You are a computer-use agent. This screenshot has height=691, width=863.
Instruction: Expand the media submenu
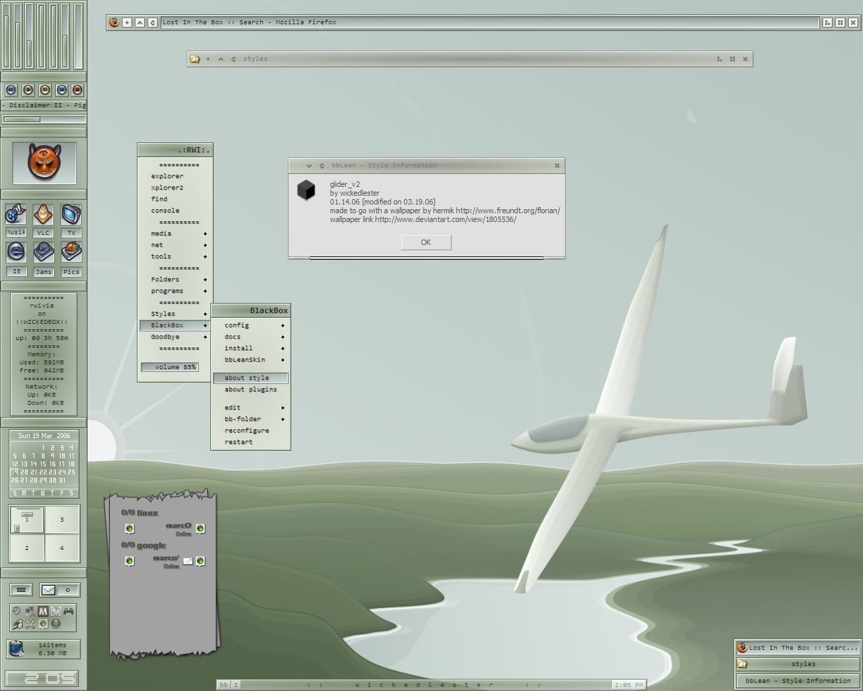pos(175,233)
